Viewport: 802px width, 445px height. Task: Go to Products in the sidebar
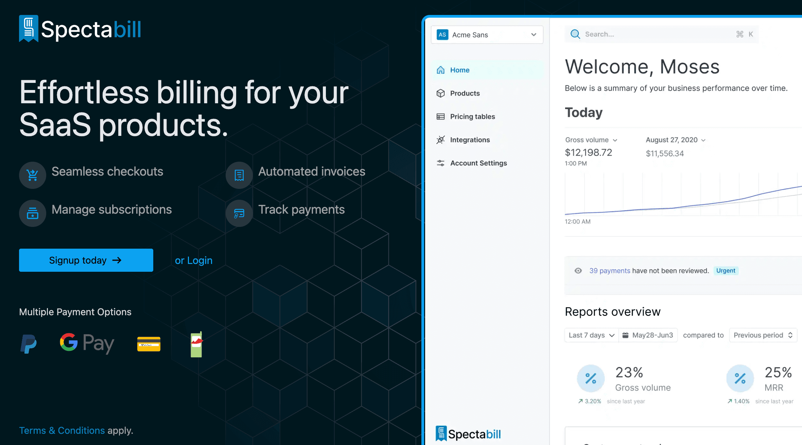(x=465, y=93)
